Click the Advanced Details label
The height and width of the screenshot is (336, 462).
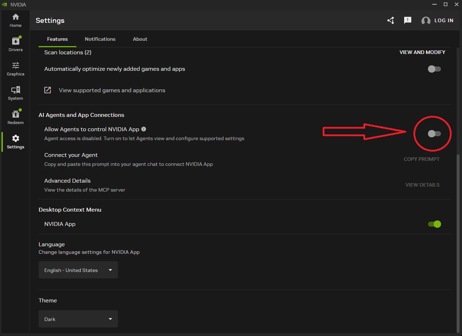click(67, 181)
